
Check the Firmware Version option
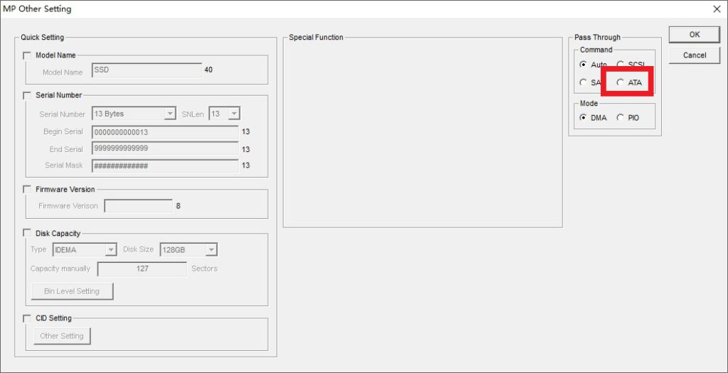pyautogui.click(x=28, y=190)
